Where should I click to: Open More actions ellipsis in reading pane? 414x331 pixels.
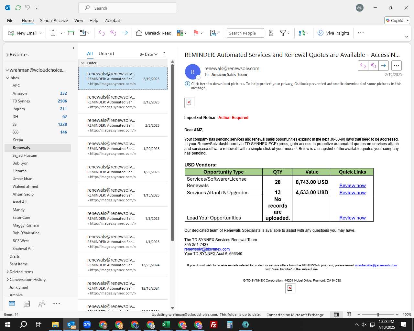point(396,66)
